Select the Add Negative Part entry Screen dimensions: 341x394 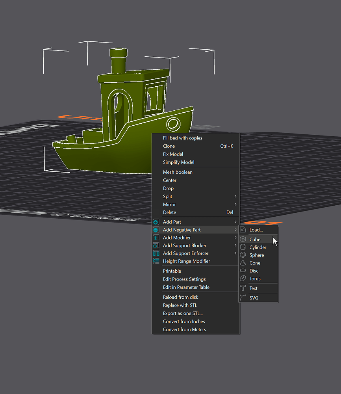(x=196, y=230)
